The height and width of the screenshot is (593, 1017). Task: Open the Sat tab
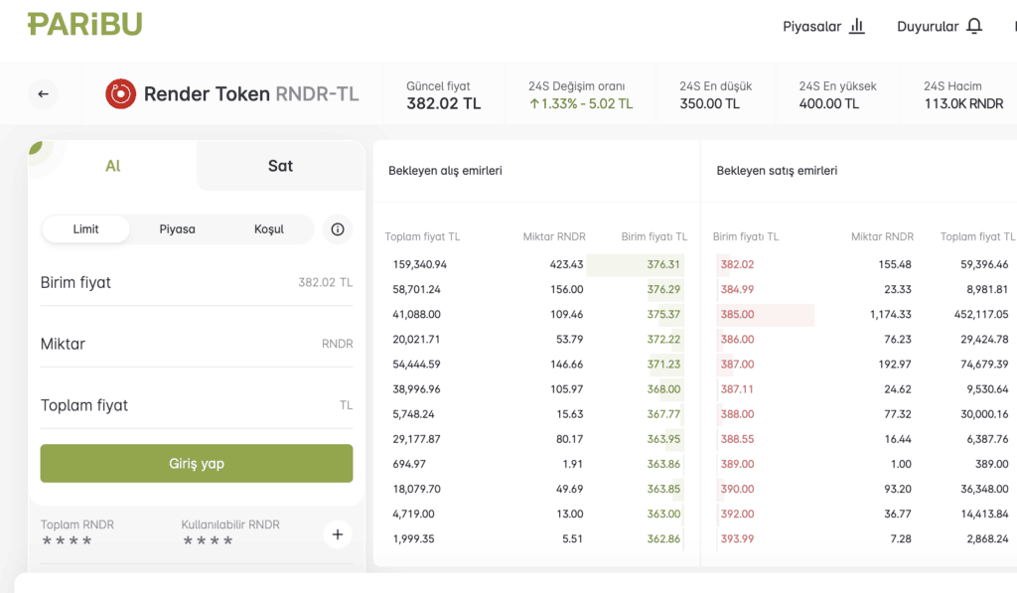pyautogui.click(x=280, y=166)
